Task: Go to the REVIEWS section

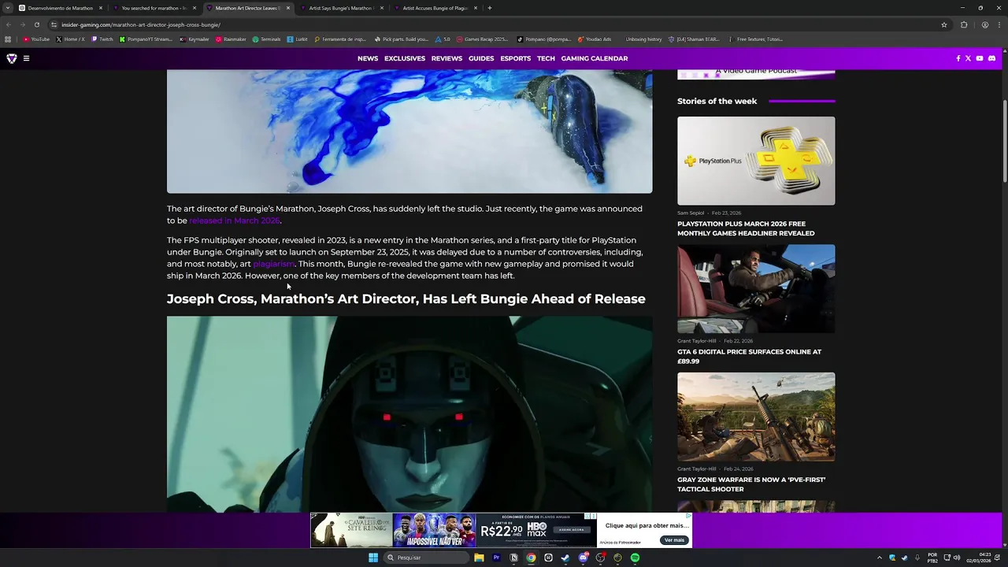Action: pyautogui.click(x=447, y=58)
